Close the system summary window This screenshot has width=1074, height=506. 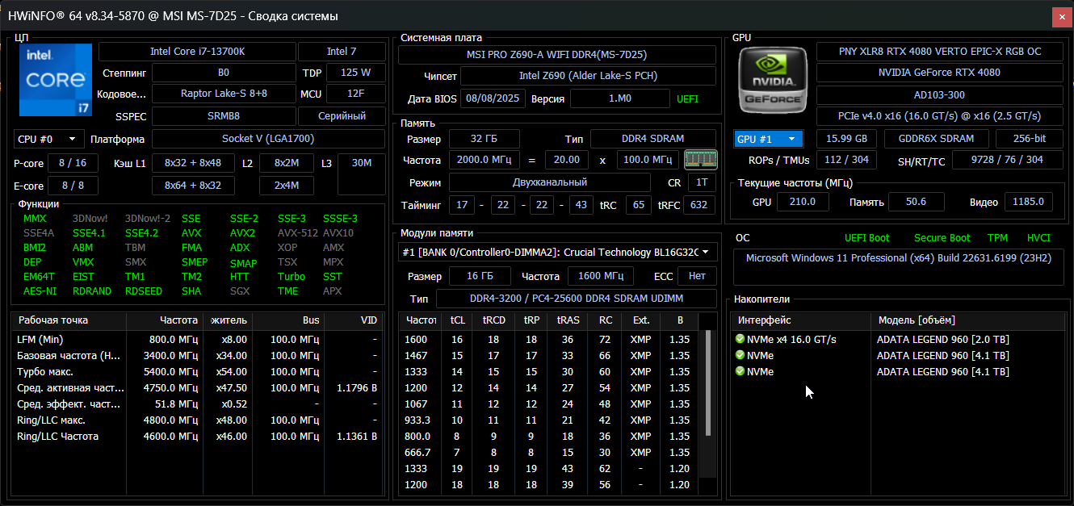click(1063, 16)
